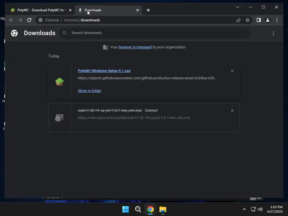
Task: Open a new browser tab
Action: (x=148, y=10)
